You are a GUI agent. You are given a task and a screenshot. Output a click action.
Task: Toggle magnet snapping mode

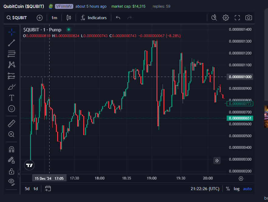pos(12,149)
